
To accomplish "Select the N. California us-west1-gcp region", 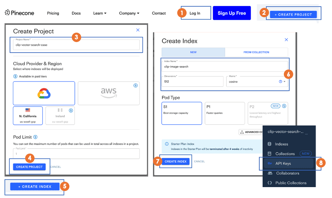I will coord(28,116).
